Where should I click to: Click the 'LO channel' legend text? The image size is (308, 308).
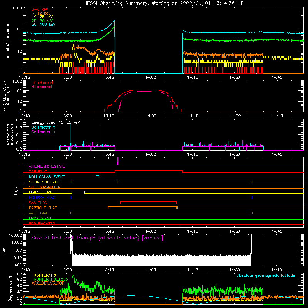42,83
